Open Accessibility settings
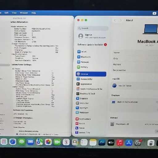Image resolution: width=158 pixels, height=158 pixels. pos(84,79)
